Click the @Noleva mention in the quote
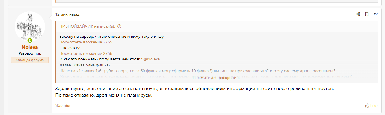This screenshot has width=385, height=115. [x=151, y=59]
